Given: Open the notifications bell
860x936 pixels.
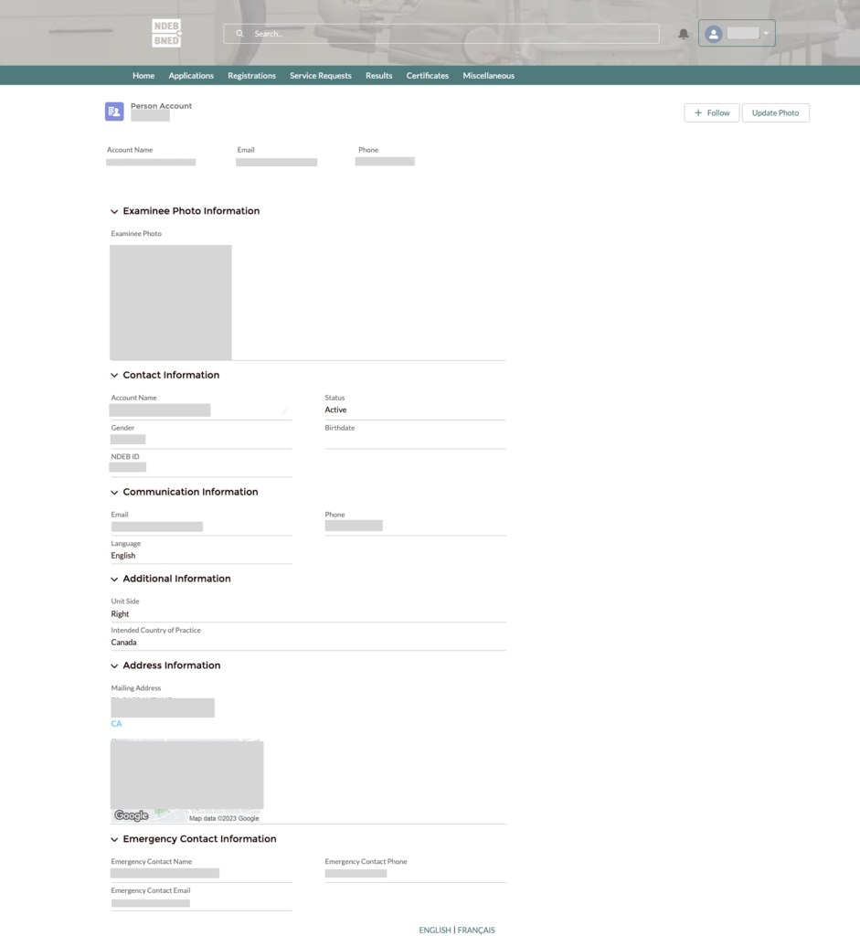Looking at the screenshot, I should click(683, 34).
